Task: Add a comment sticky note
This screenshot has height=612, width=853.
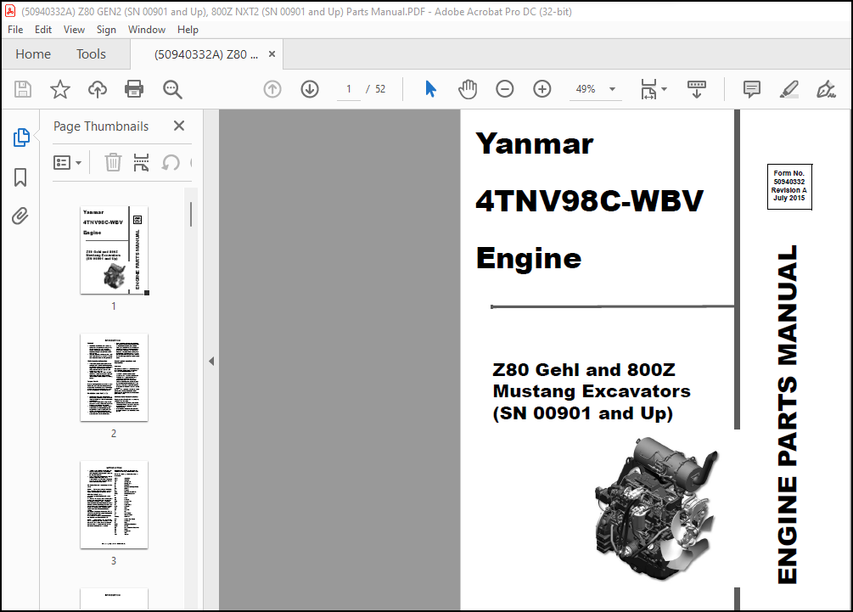Action: (752, 88)
